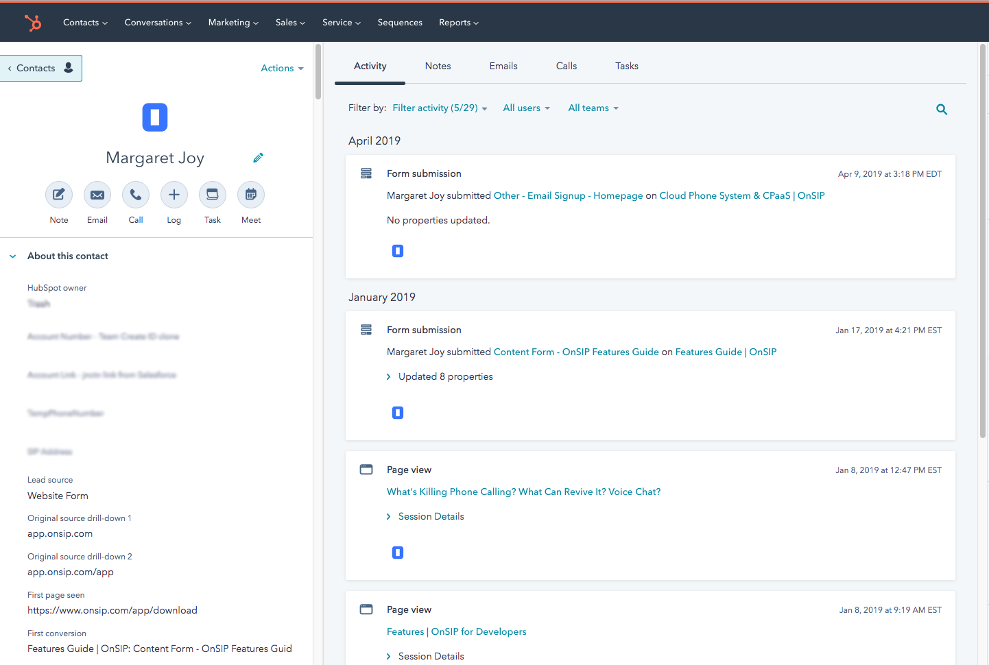Open the Actions dropdown
This screenshot has height=665, width=989.
click(x=282, y=69)
